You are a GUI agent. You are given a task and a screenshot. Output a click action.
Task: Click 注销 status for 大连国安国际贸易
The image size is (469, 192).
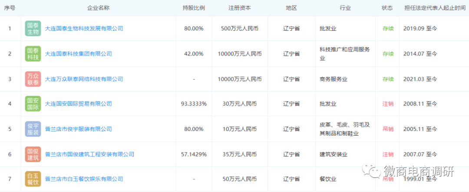pyautogui.click(x=388, y=104)
